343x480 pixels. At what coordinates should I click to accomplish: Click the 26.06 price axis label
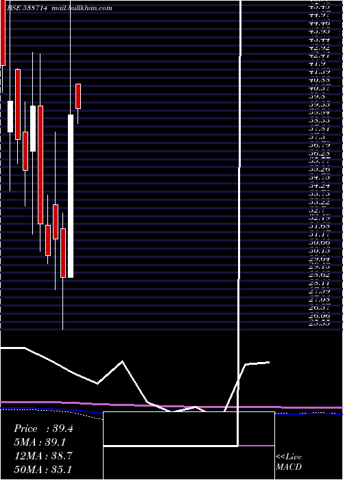coord(320,316)
